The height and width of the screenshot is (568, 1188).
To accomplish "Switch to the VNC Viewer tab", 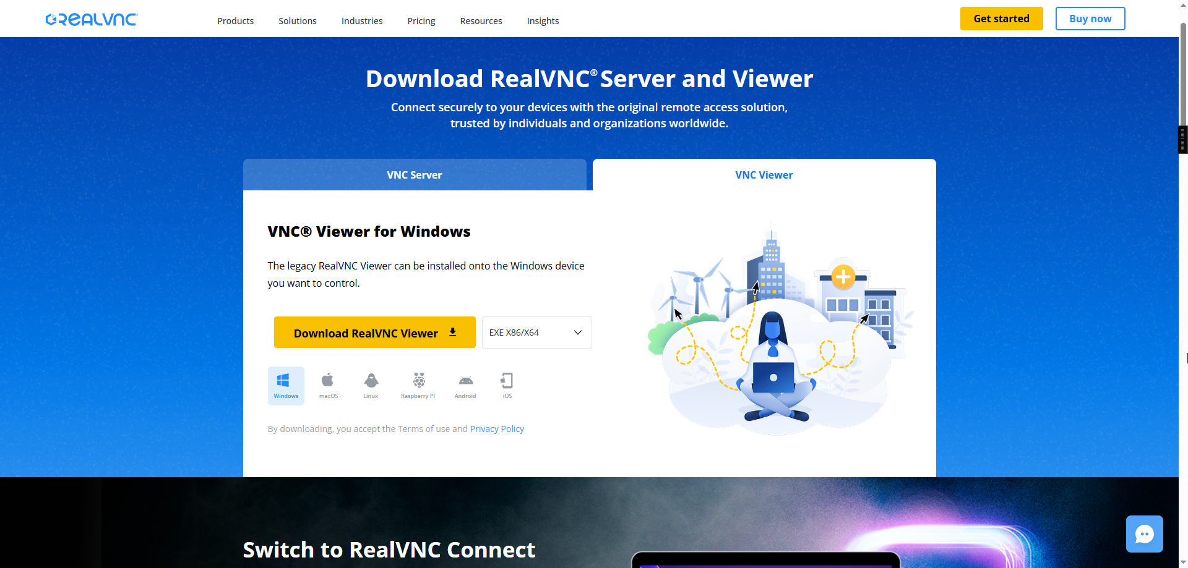I will coord(764,175).
